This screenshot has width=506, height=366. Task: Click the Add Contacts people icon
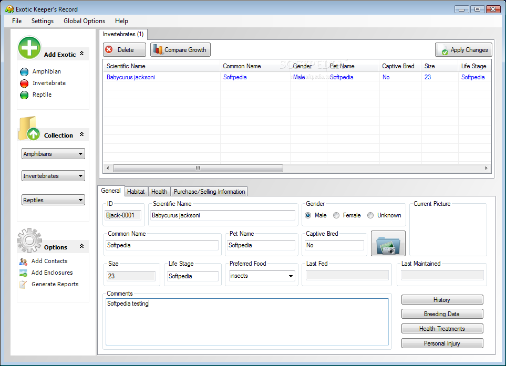(23, 261)
